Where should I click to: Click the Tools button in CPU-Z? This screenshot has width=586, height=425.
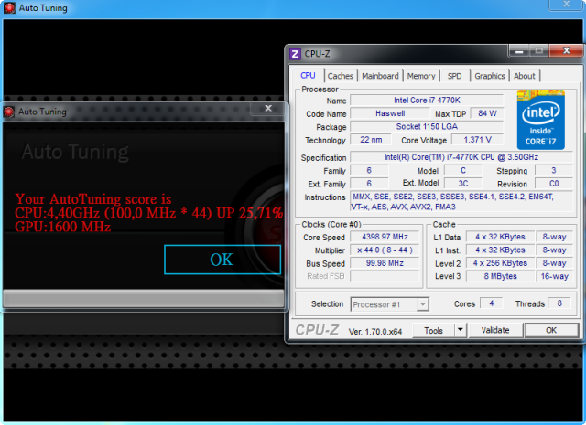(x=433, y=331)
